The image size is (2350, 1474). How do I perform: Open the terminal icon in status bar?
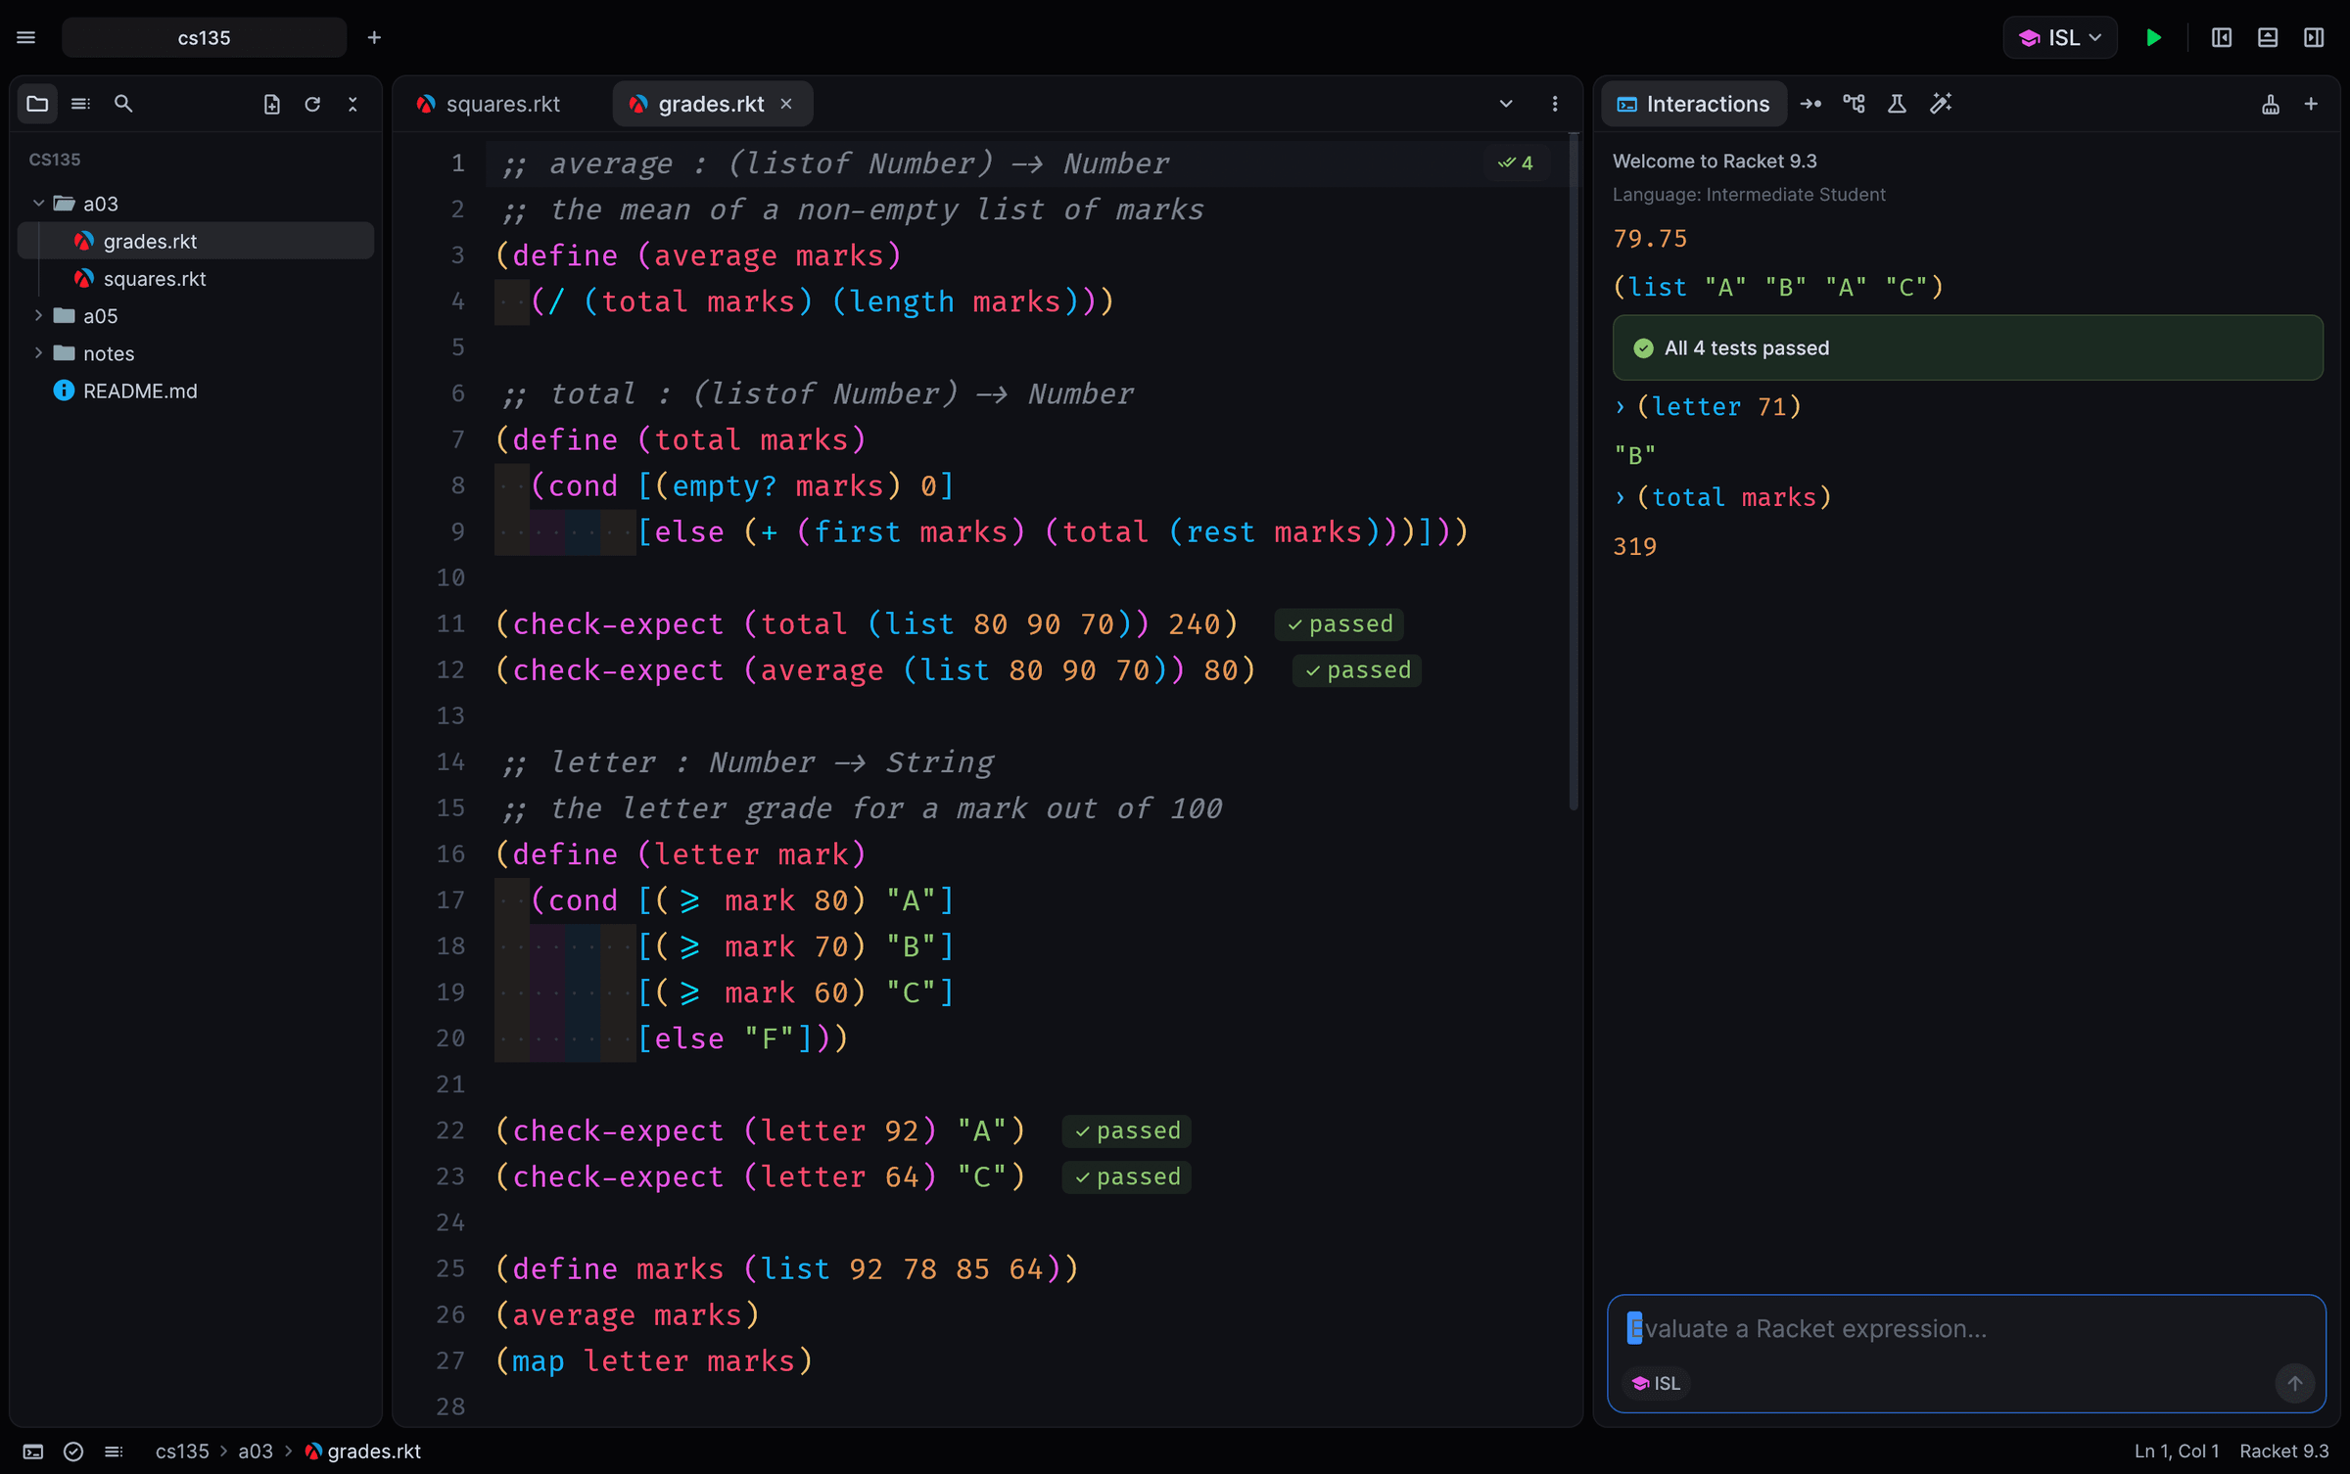click(32, 1451)
